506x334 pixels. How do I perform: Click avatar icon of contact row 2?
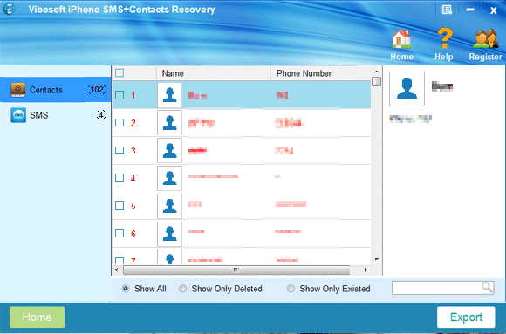pyautogui.click(x=170, y=123)
